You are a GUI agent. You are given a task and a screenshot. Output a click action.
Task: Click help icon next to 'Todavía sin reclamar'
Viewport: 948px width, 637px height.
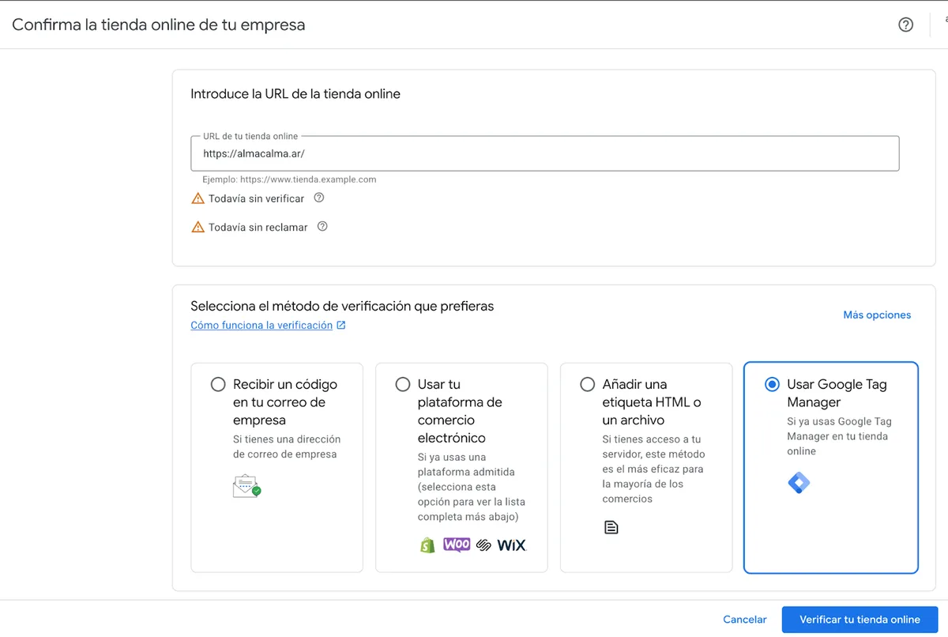tap(322, 227)
